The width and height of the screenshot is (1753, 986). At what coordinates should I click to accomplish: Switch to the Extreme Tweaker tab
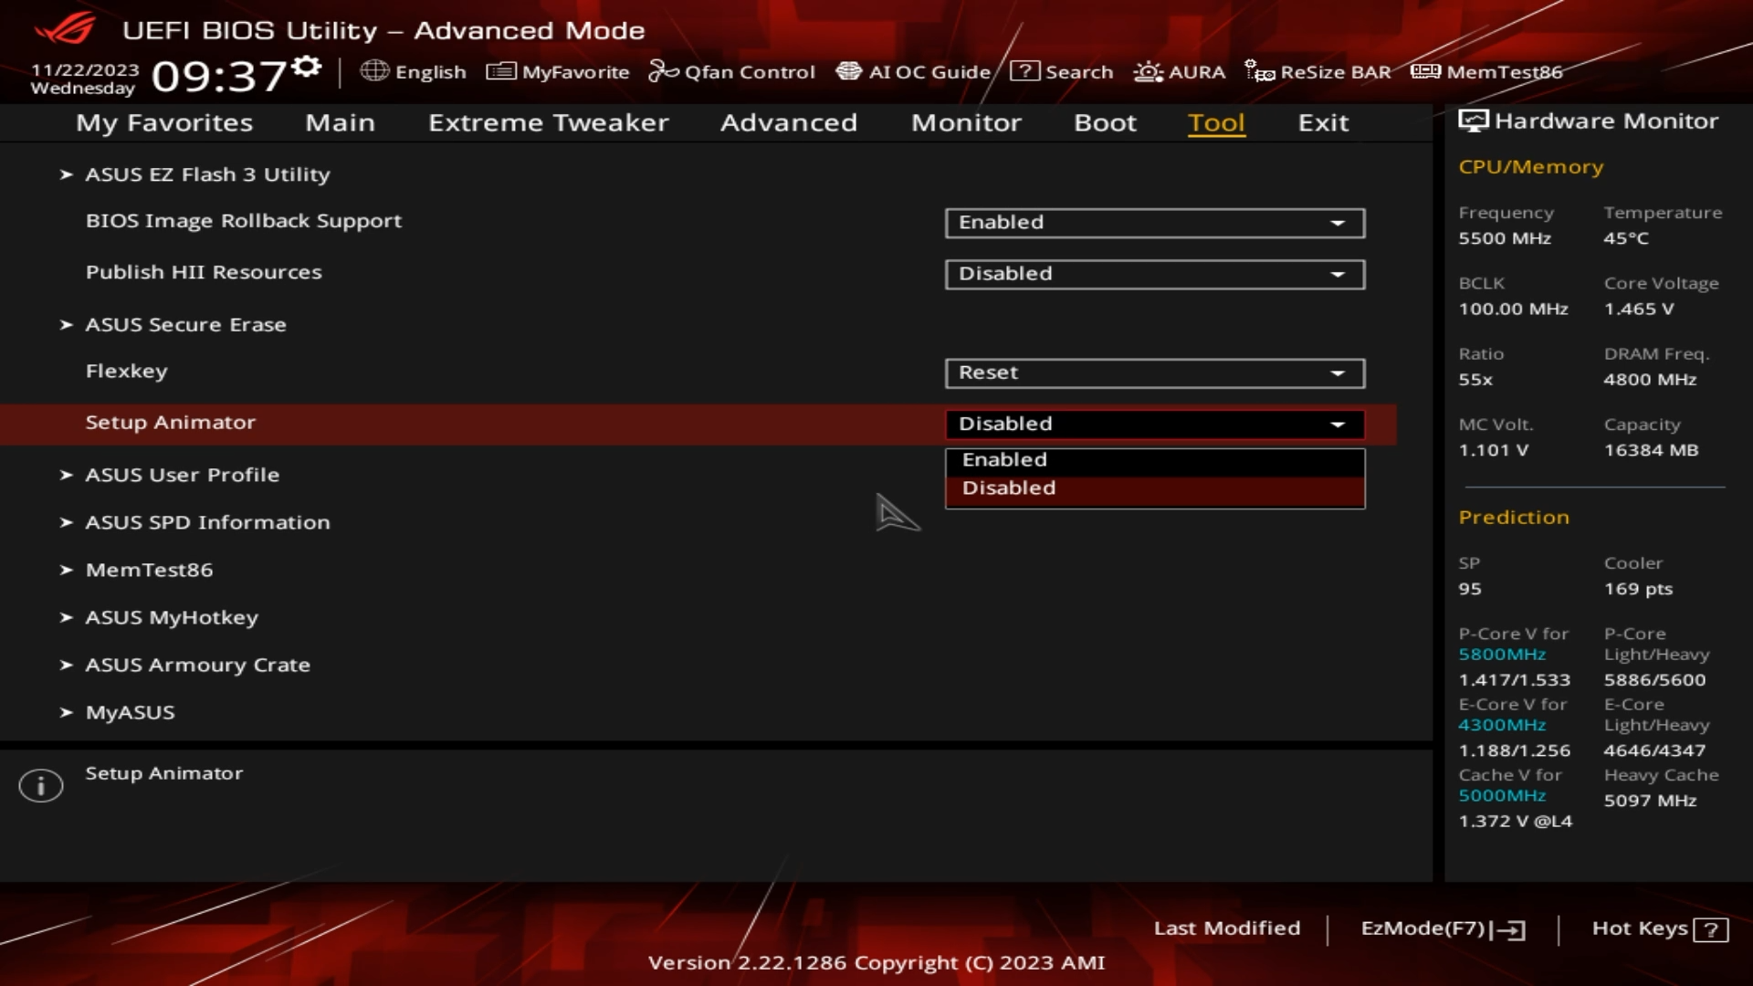548,122
